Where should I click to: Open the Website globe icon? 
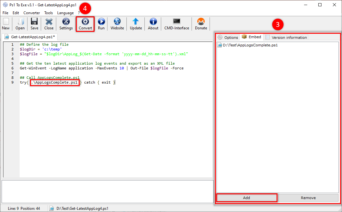click(x=117, y=21)
